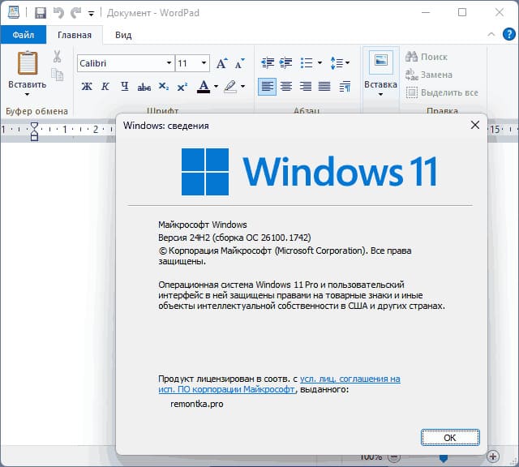Open the Файл menu tab
Screen dimensions: 519x467
(x=24, y=35)
